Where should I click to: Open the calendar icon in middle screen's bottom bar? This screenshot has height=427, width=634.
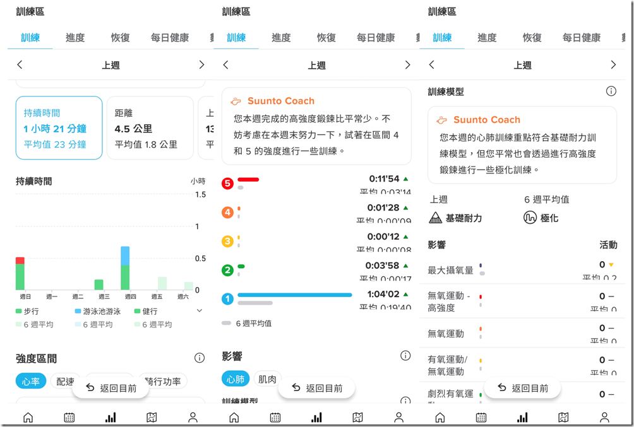275,418
